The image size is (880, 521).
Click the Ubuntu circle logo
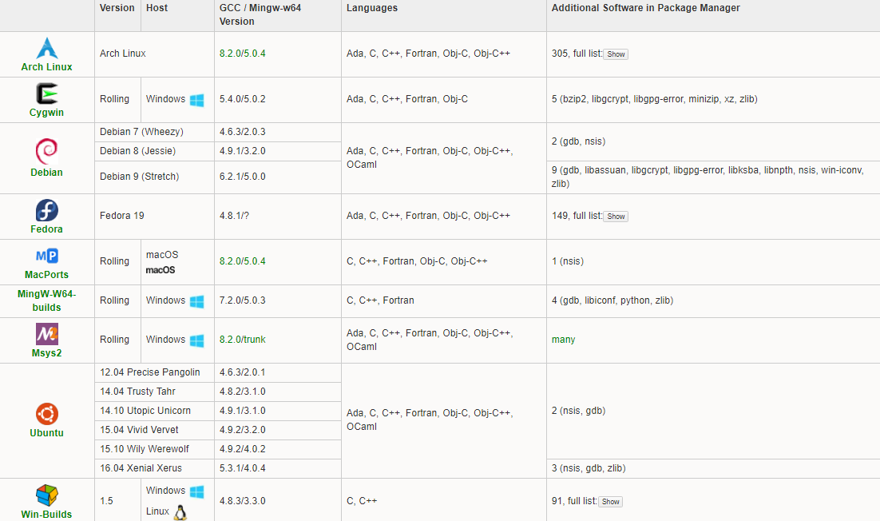(47, 414)
